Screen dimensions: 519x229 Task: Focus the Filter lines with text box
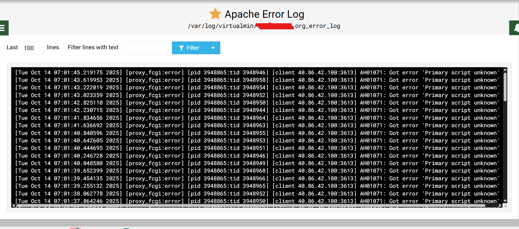(146, 48)
